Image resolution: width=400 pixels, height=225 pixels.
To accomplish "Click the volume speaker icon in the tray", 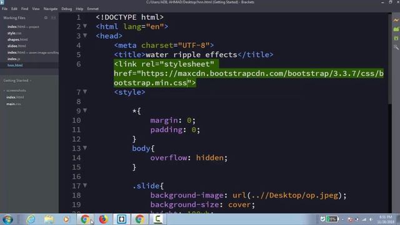I will 371,219.
